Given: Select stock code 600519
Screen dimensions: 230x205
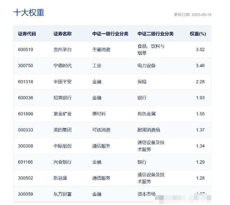Looking at the screenshot, I should [x=26, y=50].
